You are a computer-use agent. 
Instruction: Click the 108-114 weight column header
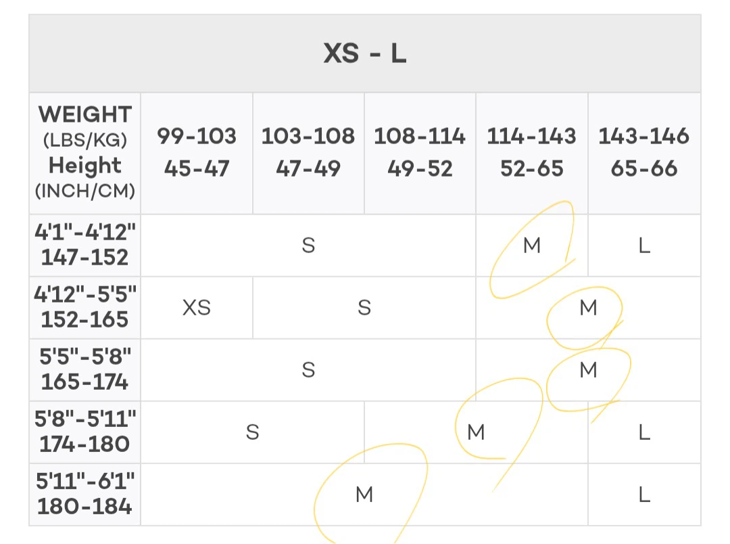(420, 153)
